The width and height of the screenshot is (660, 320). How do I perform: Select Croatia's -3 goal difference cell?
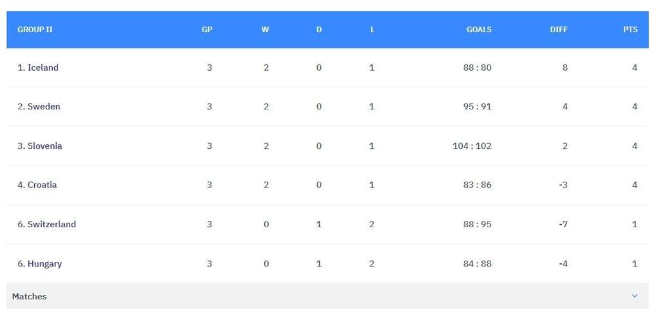point(563,185)
